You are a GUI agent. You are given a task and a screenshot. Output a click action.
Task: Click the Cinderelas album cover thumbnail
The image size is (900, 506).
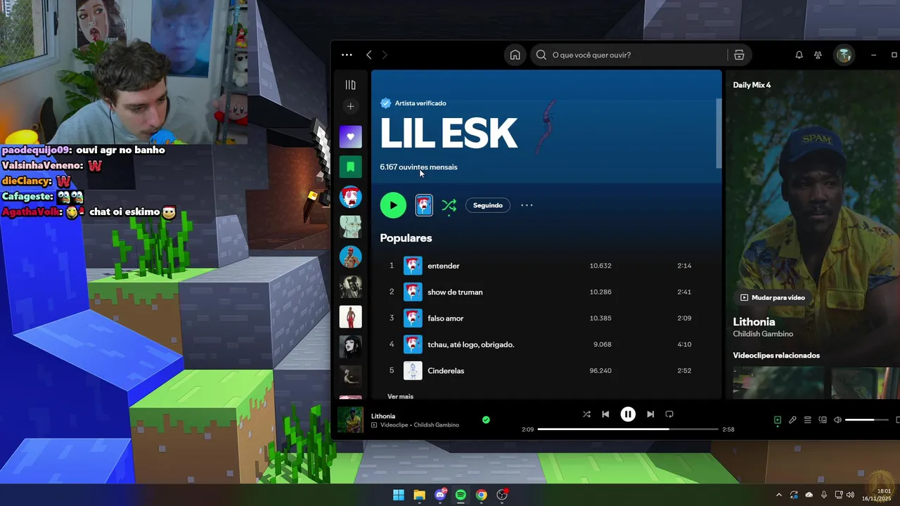pyautogui.click(x=413, y=370)
